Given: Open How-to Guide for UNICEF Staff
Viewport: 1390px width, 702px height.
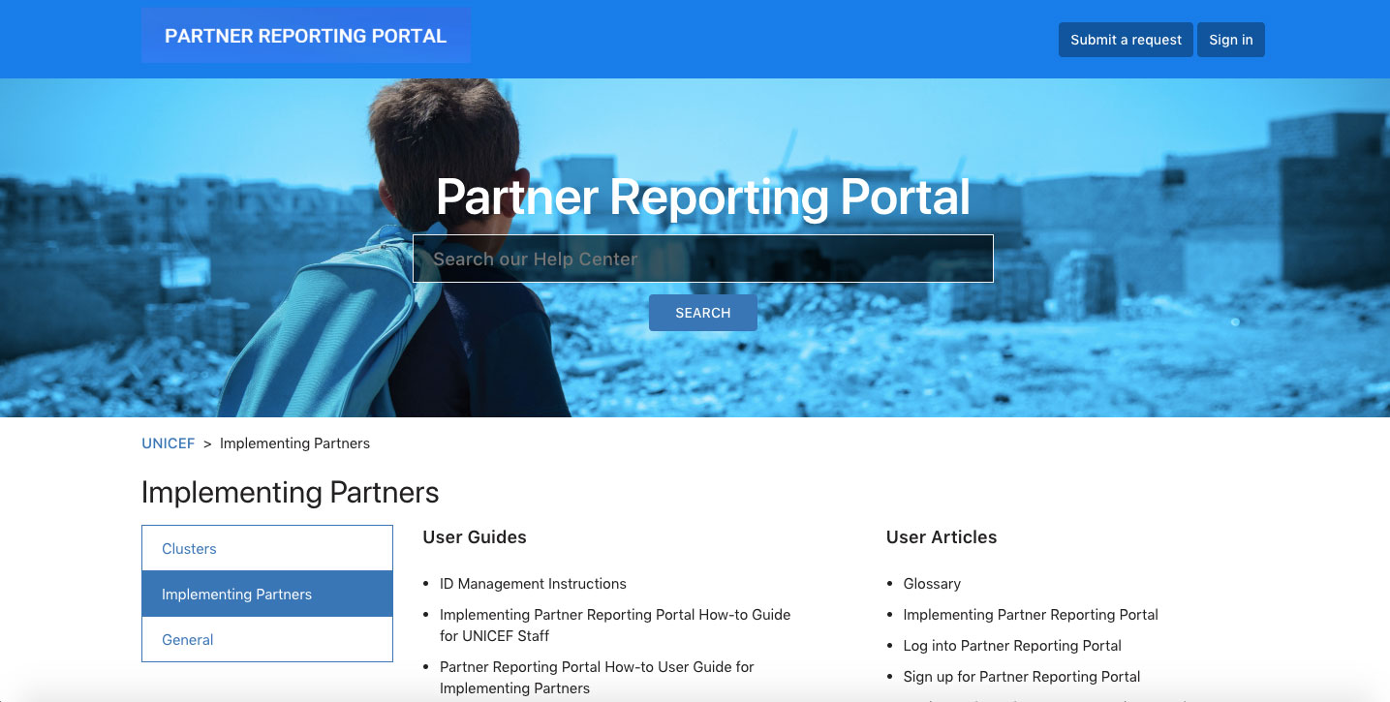Looking at the screenshot, I should click(615, 626).
